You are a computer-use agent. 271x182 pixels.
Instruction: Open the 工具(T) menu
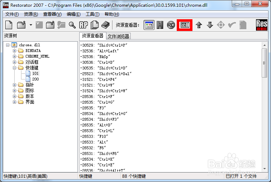pos(92,14)
